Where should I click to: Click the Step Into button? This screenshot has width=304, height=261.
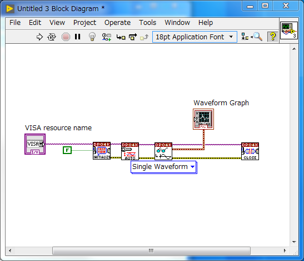(x=121, y=37)
